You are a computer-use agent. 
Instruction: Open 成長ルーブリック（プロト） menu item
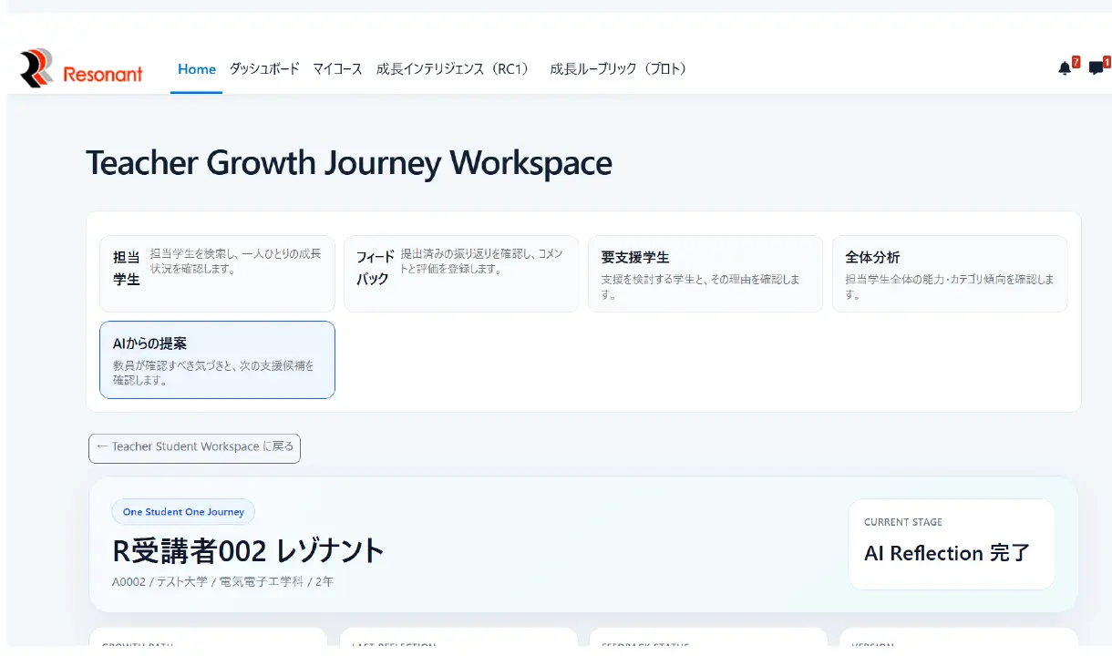[619, 69]
